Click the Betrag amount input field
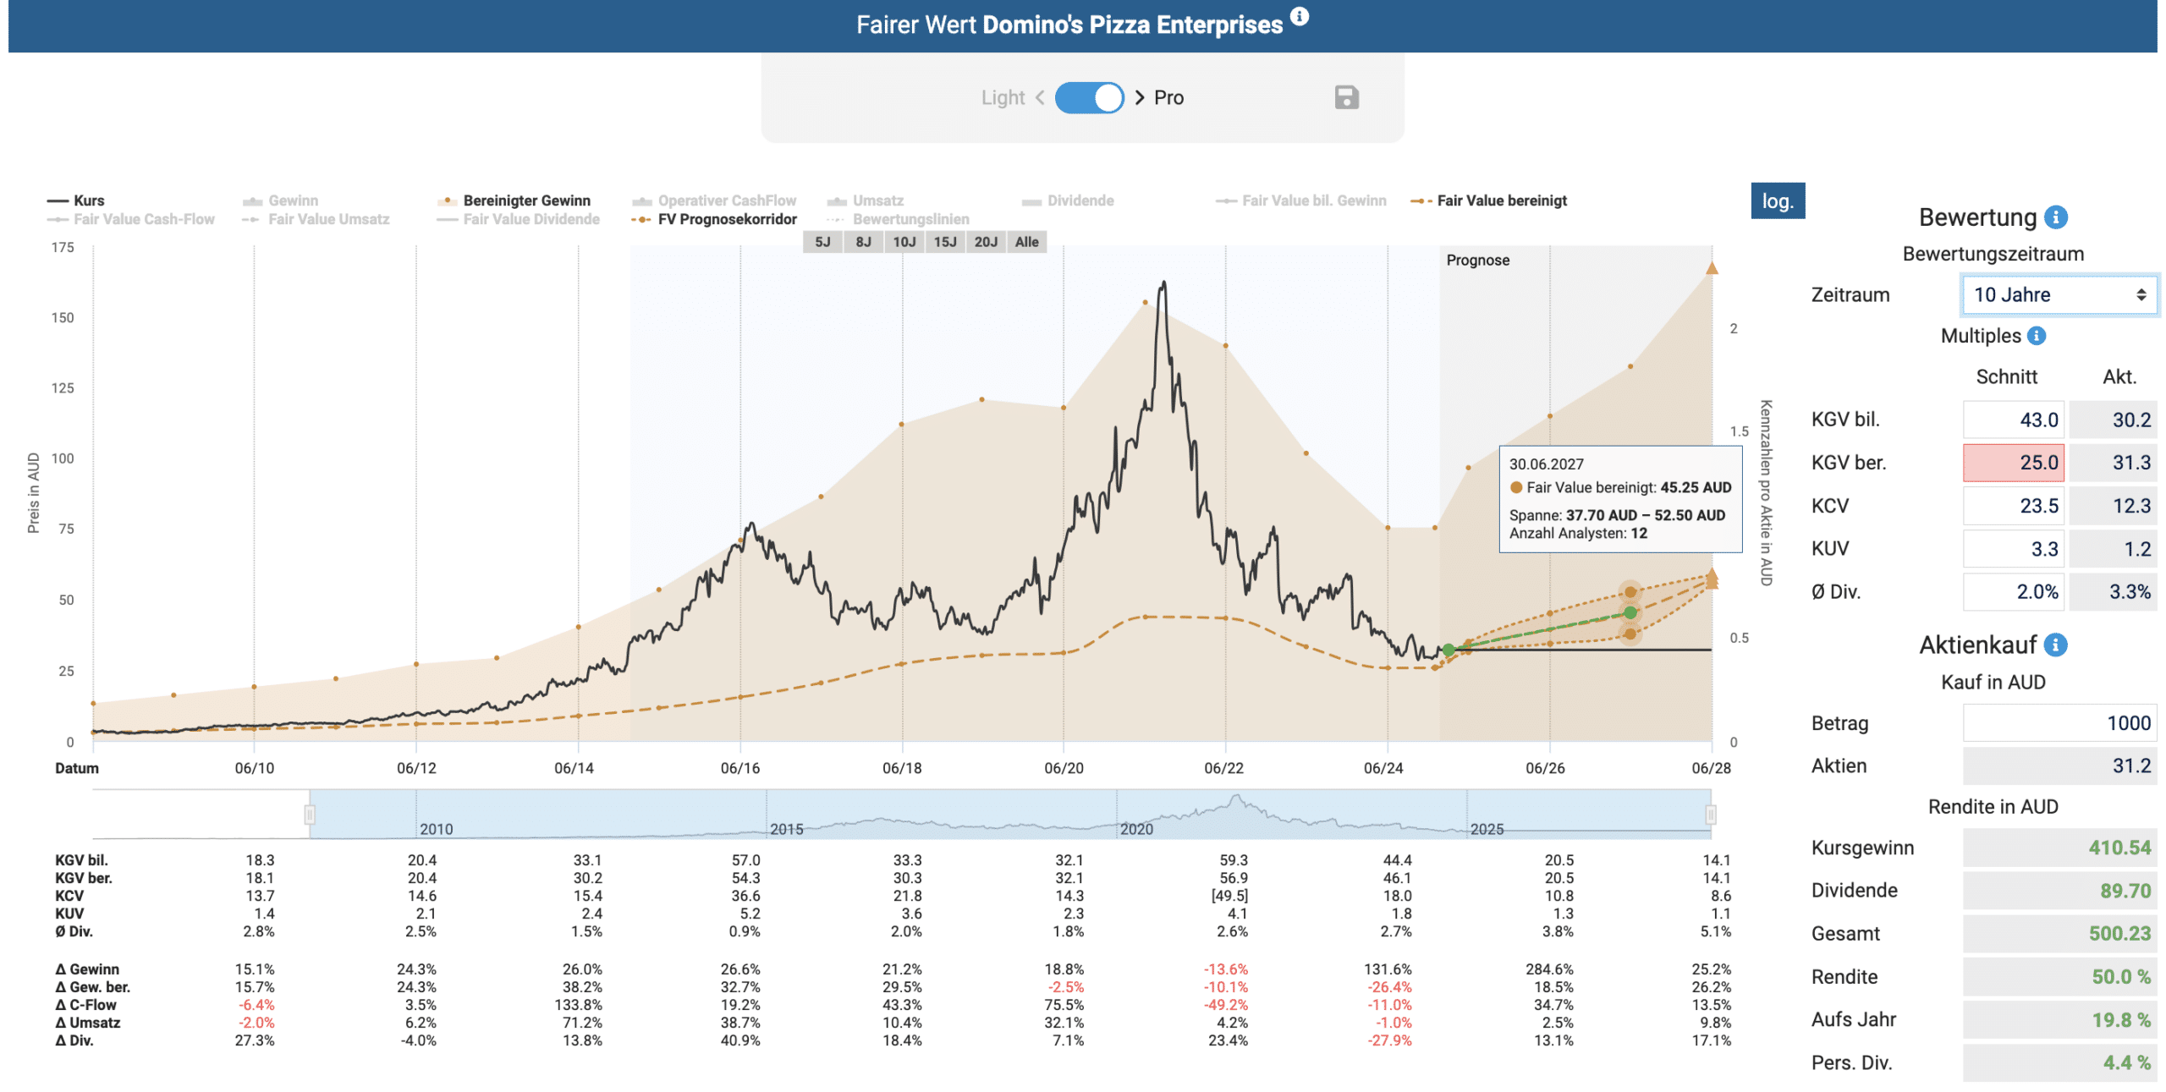The height and width of the screenshot is (1092, 2166). tap(2059, 722)
